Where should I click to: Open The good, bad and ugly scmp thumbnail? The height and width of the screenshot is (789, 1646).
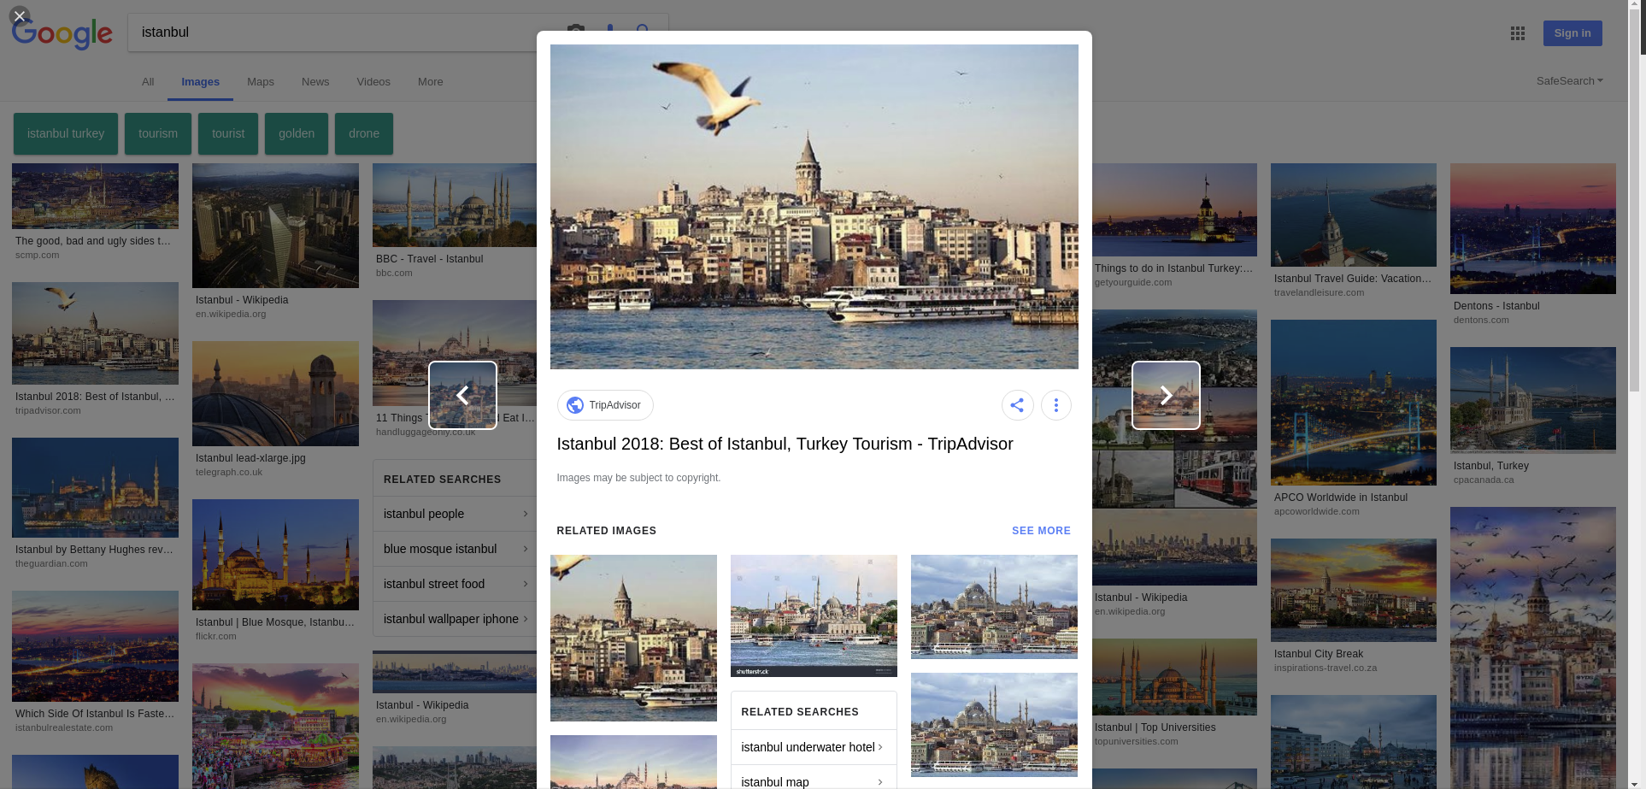[95, 197]
